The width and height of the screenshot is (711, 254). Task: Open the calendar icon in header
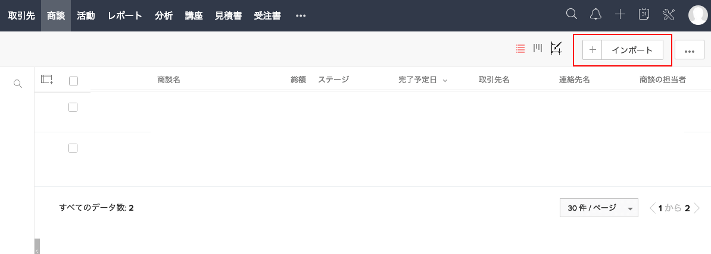[x=644, y=14]
